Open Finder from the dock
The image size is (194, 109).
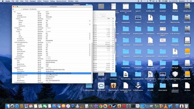8,106
